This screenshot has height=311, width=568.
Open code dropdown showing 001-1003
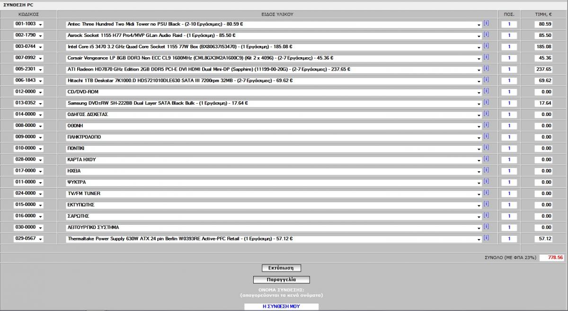[x=28, y=24]
